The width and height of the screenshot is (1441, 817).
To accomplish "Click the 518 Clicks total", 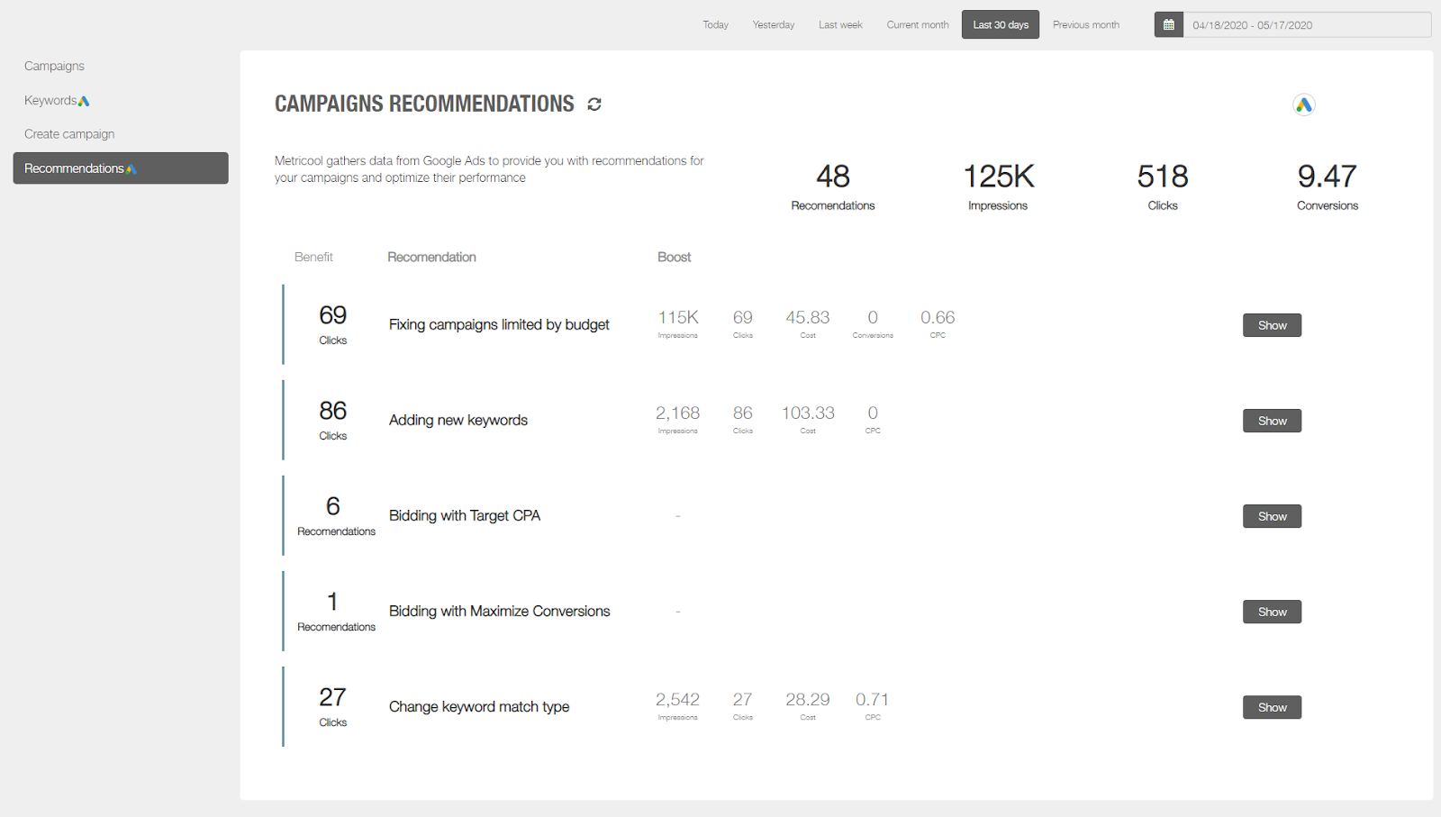I will [1163, 186].
